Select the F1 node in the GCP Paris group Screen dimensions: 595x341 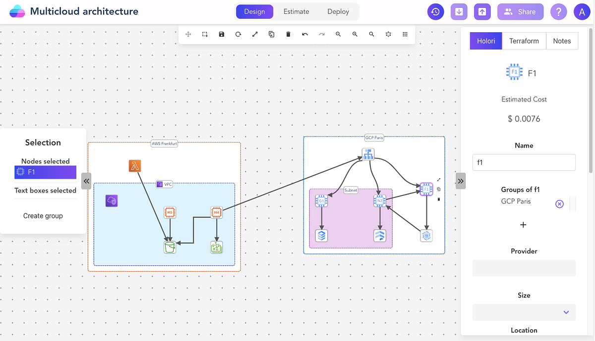(426, 189)
